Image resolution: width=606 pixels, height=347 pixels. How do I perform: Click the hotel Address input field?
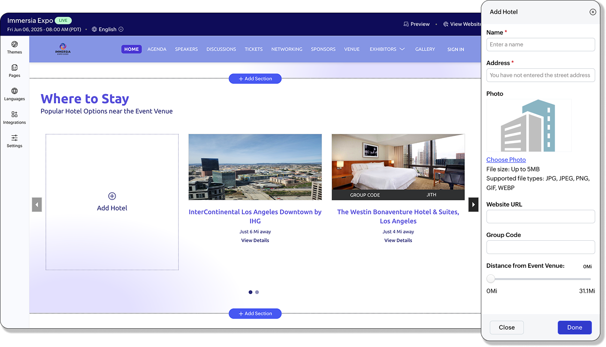tap(541, 75)
